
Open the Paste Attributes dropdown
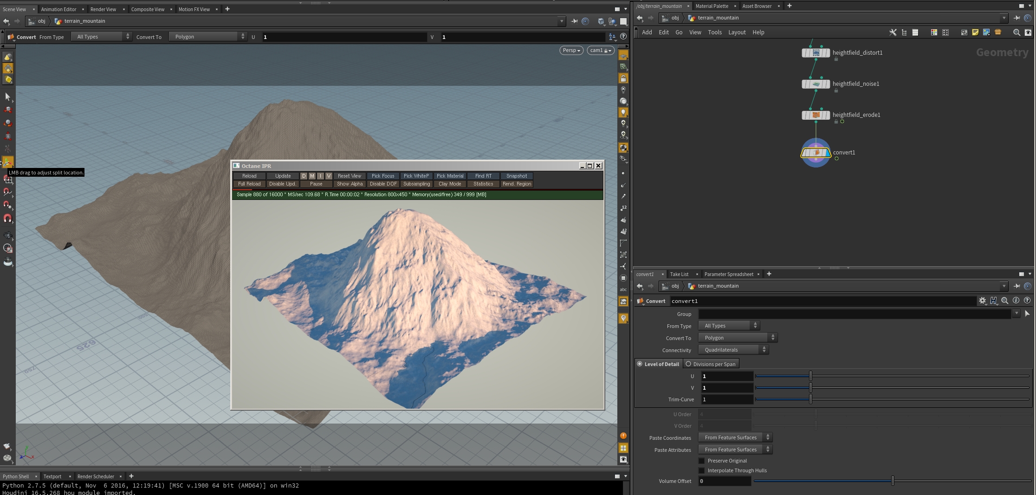(x=735, y=450)
